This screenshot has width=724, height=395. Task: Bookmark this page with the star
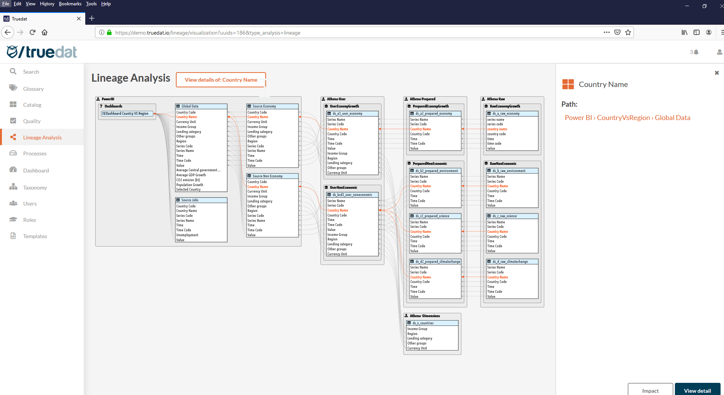(628, 32)
